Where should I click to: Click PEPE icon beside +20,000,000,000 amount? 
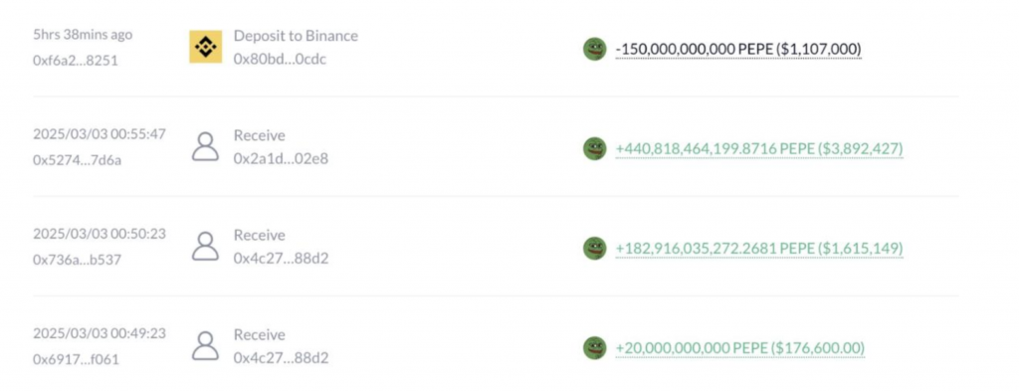(x=595, y=347)
